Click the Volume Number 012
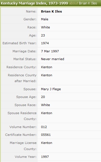 [x=44, y=127]
